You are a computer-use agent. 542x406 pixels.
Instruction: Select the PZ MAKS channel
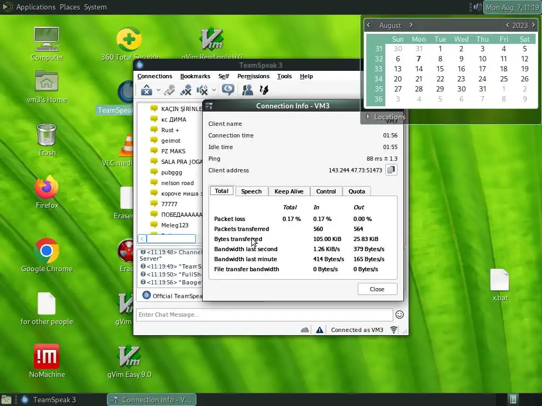tap(173, 151)
